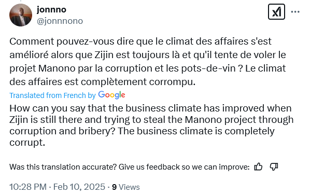Click the French line starting "Comment pouvez-vous"
The width and height of the screenshot is (310, 195).
pyautogui.click(x=140, y=41)
